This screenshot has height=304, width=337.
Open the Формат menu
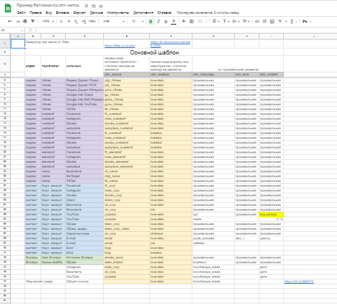[79, 13]
